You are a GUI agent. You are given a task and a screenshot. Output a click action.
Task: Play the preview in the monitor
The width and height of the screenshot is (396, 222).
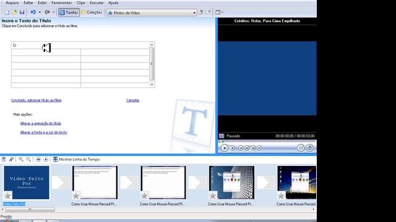tap(225, 148)
